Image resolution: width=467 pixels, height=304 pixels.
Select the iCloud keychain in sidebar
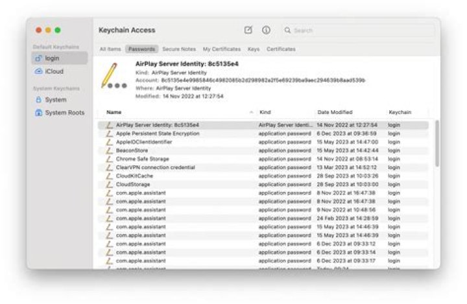click(x=60, y=71)
